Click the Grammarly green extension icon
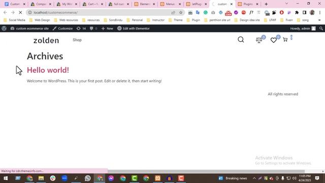325x183 pixels. click(205, 12)
